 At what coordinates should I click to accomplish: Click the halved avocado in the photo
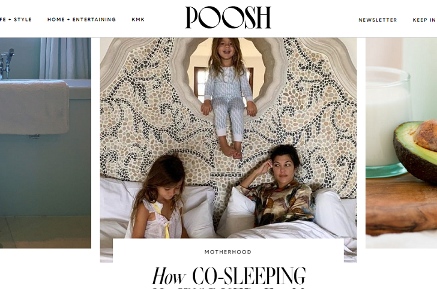[x=416, y=150]
